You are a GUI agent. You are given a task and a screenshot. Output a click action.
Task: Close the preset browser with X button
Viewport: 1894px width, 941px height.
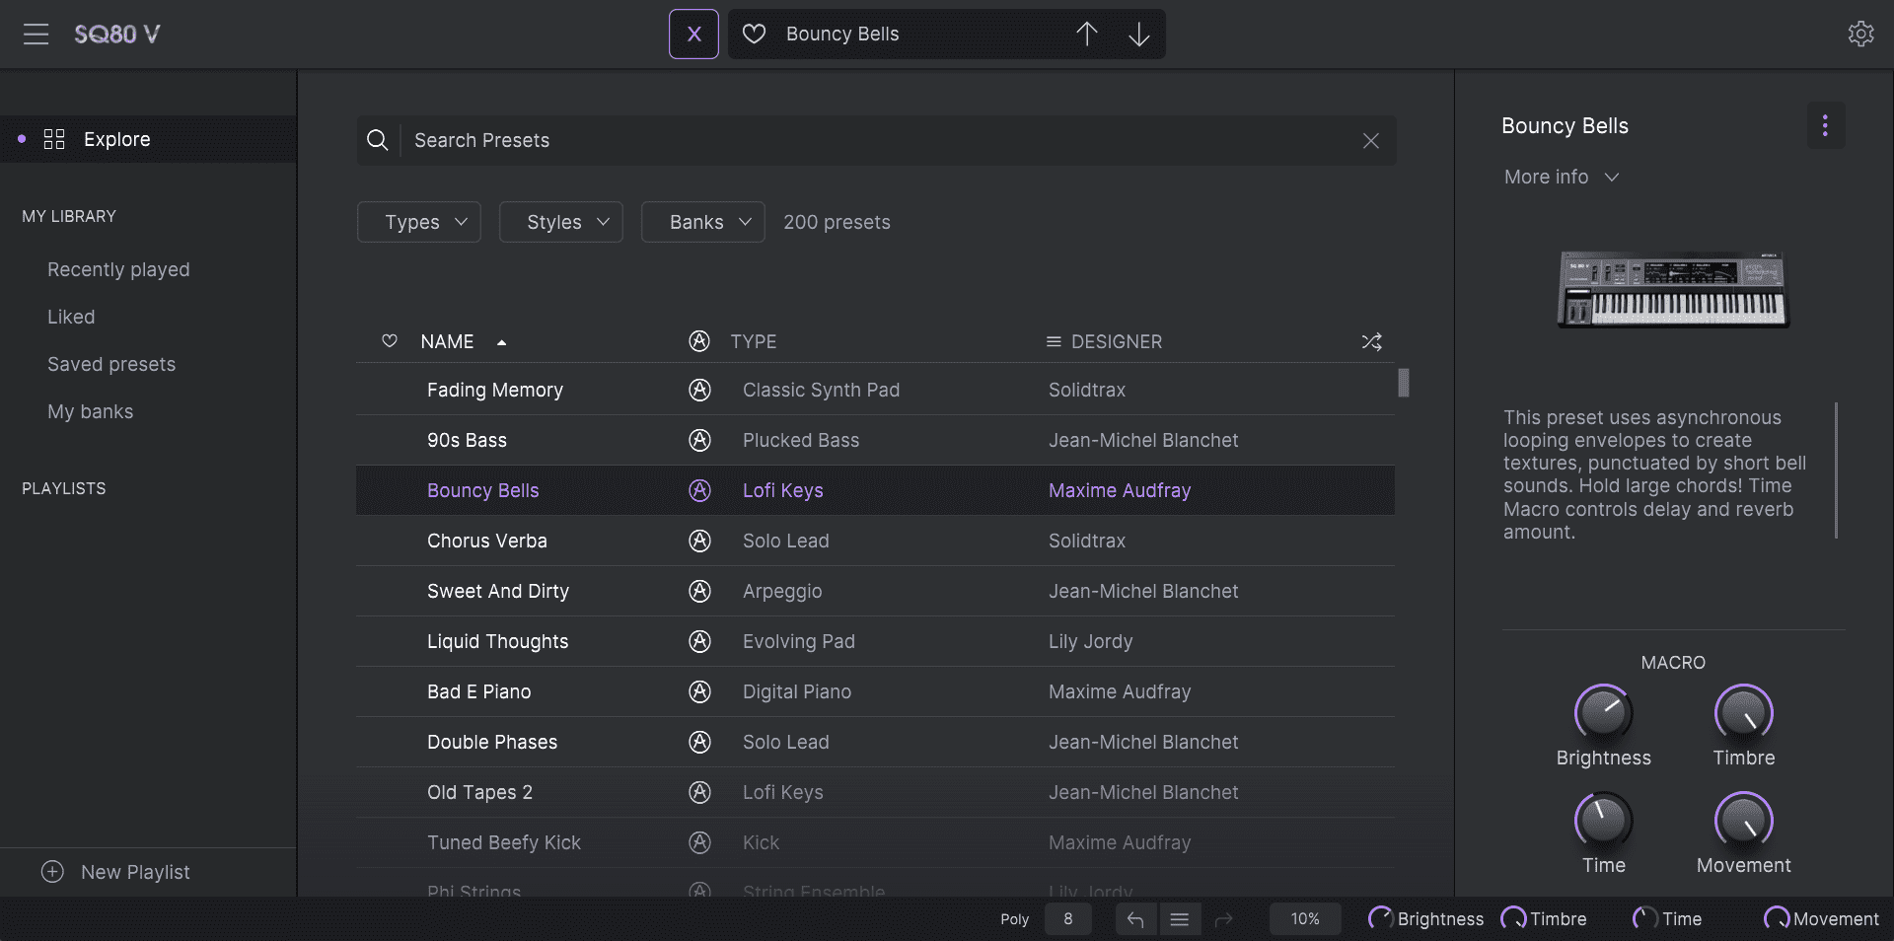point(693,35)
